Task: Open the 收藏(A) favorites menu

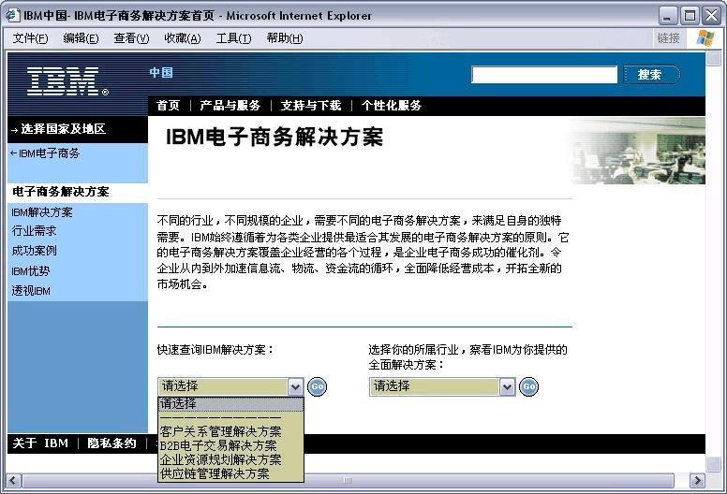Action: (x=182, y=38)
